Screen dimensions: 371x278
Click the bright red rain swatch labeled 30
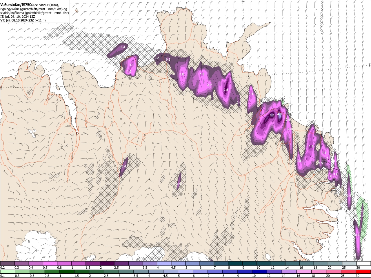pyautogui.click(x=363, y=272)
